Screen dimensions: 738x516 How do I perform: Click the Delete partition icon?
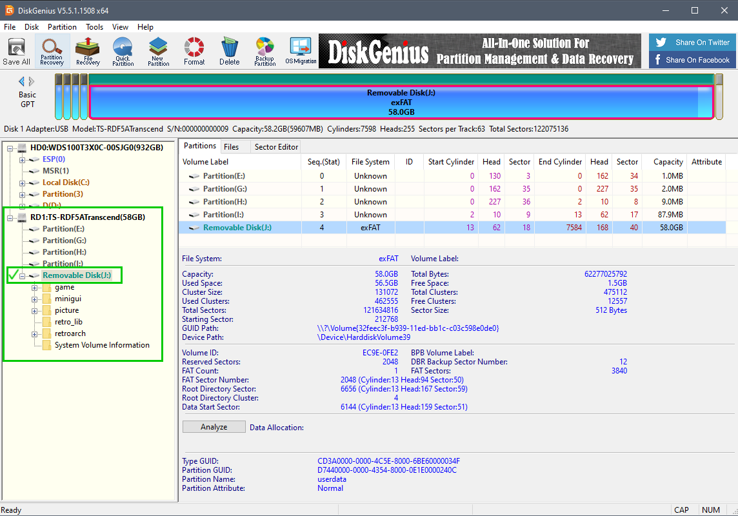pos(229,51)
